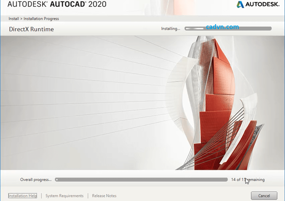Click the 'Overall progress...' label

click(36, 180)
